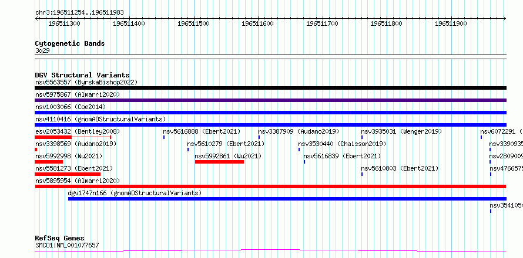Open the nsv5563557 (ByrskaBishop2022) label
Image resolution: width=523 pixels, height=258 pixels.
[86, 82]
